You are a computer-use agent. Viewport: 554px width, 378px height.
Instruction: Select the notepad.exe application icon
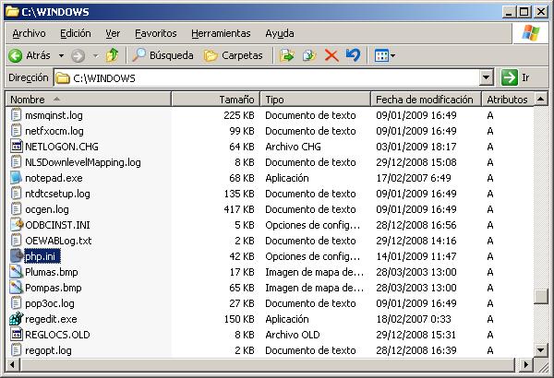[x=17, y=178]
